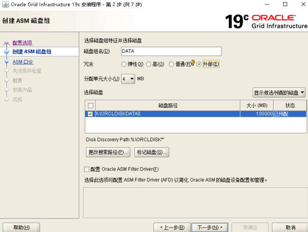The height and width of the screenshot is (232, 308).
Task: Click the \\.\ORCLDISKDATA0 disk path cell
Action: point(168,114)
